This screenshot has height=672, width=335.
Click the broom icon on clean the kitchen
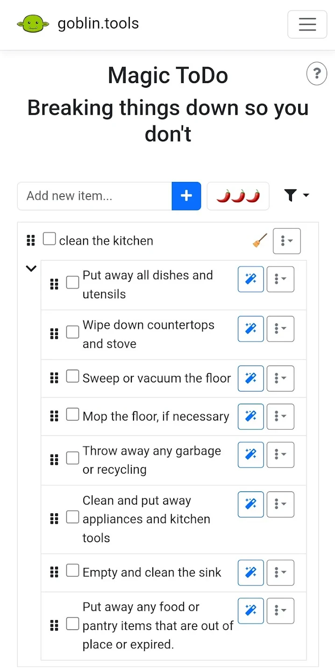click(260, 241)
